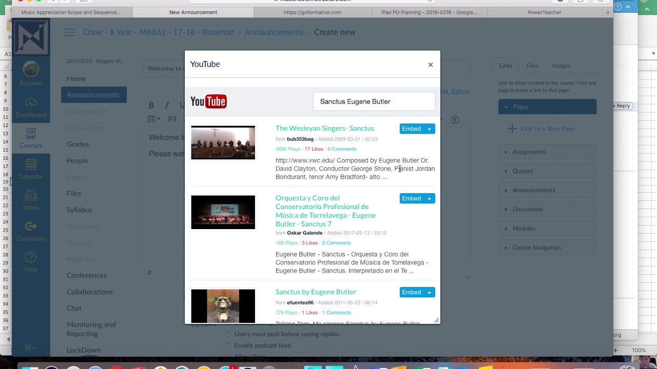
Task: Check Enable podcast feed
Action: pyautogui.click(x=228, y=345)
